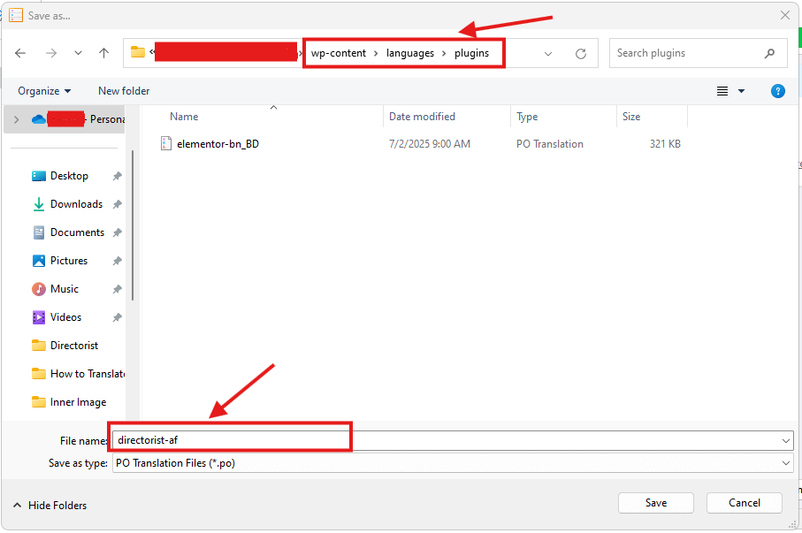Open the help question mark icon
Screen dimensions: 802x533
777,91
